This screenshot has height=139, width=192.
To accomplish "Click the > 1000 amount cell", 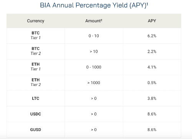I will 94,83.
